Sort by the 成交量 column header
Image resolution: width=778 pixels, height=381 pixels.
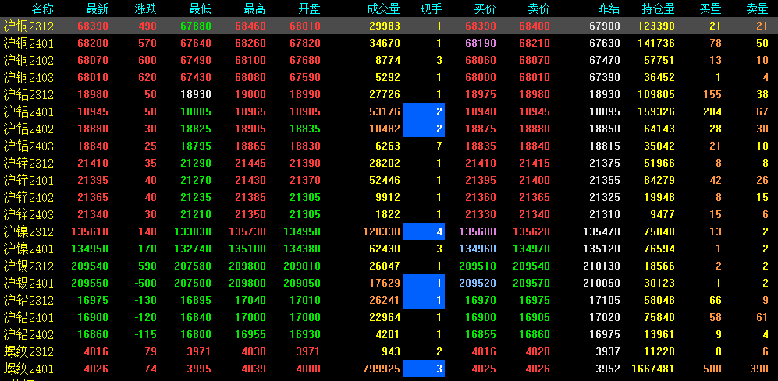(384, 9)
